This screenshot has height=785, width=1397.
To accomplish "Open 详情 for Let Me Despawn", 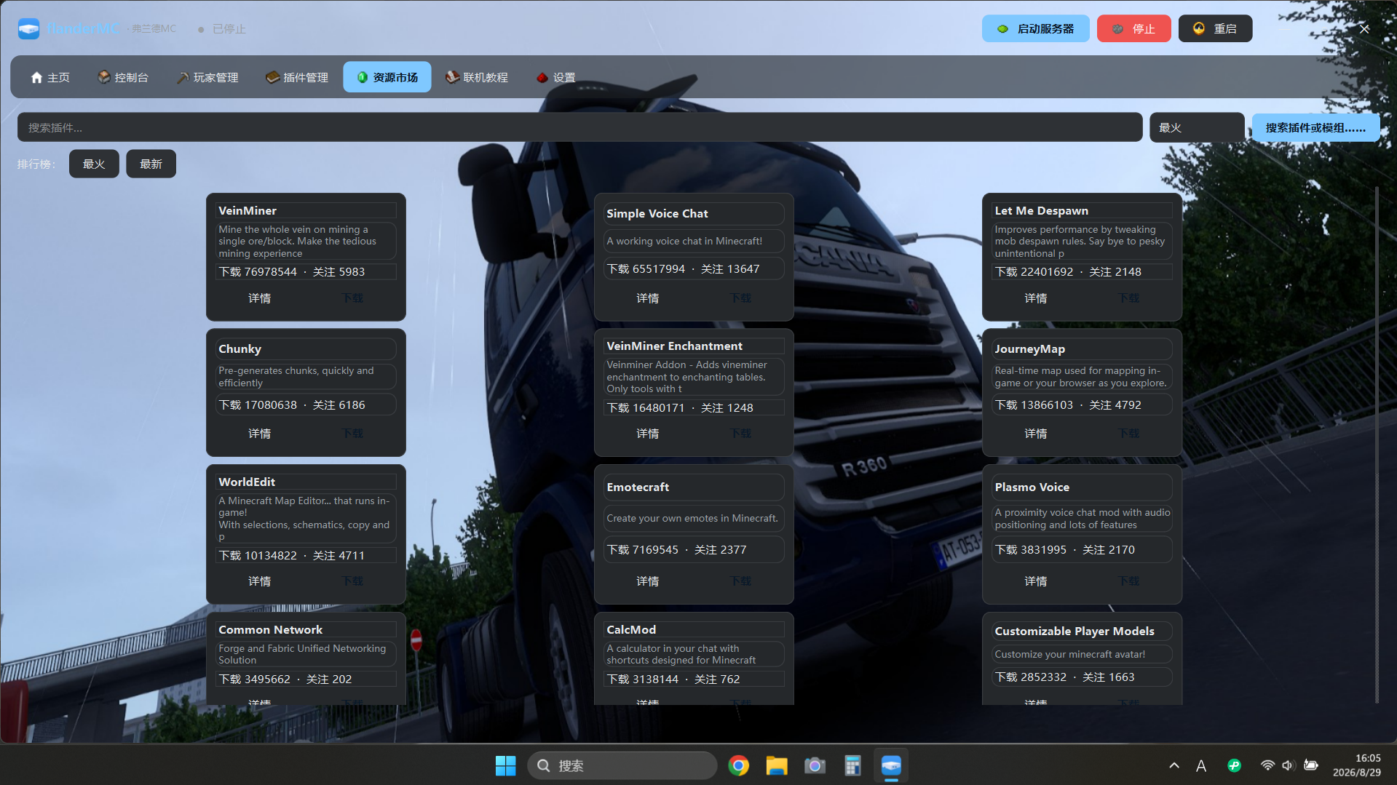I will [1035, 298].
